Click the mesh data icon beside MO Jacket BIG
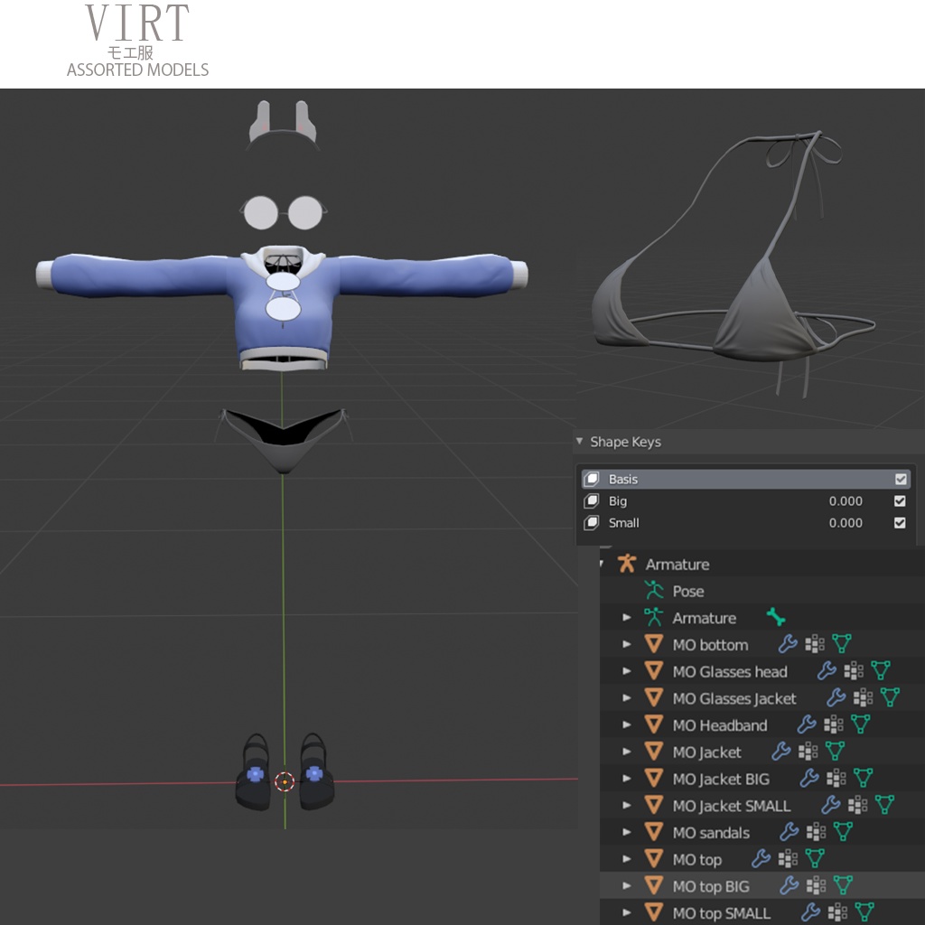Screen dimensions: 925x925 (x=863, y=778)
